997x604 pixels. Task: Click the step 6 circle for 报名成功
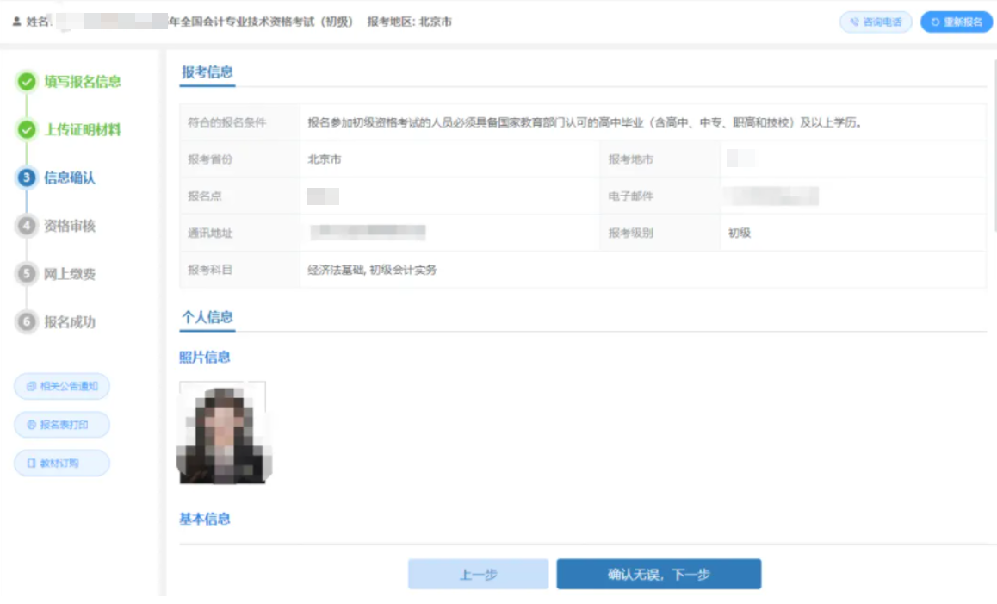(27, 322)
